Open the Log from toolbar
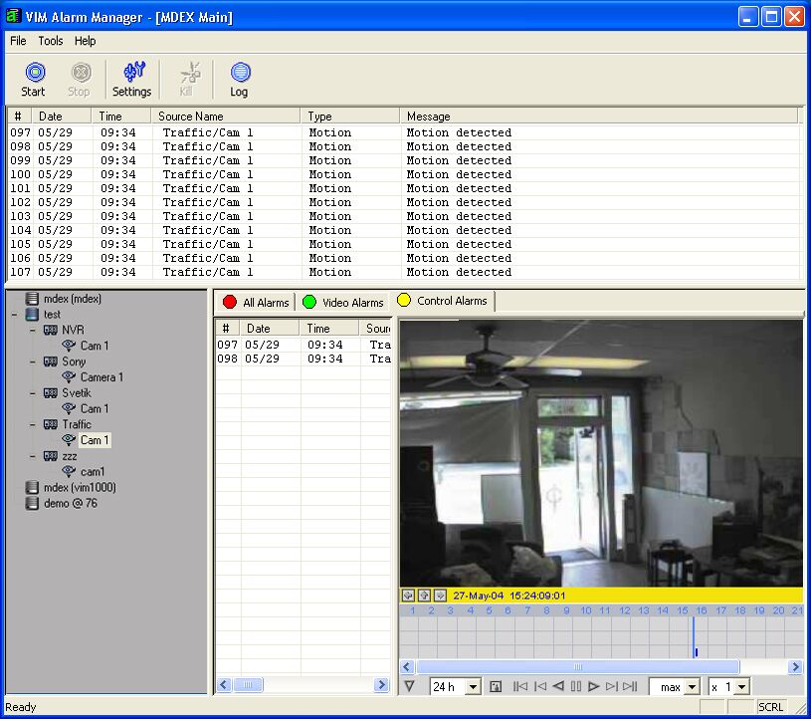The width and height of the screenshot is (811, 719). tap(239, 80)
